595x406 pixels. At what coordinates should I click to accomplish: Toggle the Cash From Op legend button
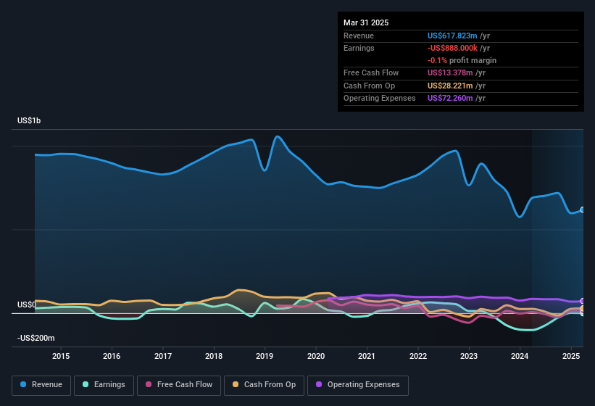click(x=264, y=385)
